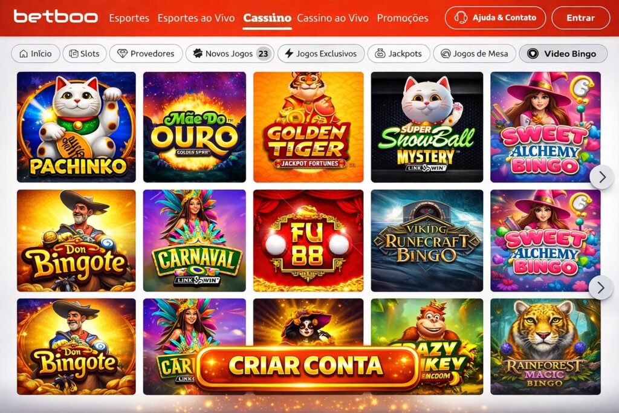Click the CRIAR CONTA button
The width and height of the screenshot is (619, 413).
pyautogui.click(x=306, y=366)
